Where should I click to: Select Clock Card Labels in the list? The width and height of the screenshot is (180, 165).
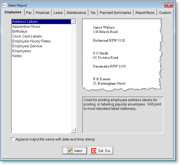click(x=27, y=36)
